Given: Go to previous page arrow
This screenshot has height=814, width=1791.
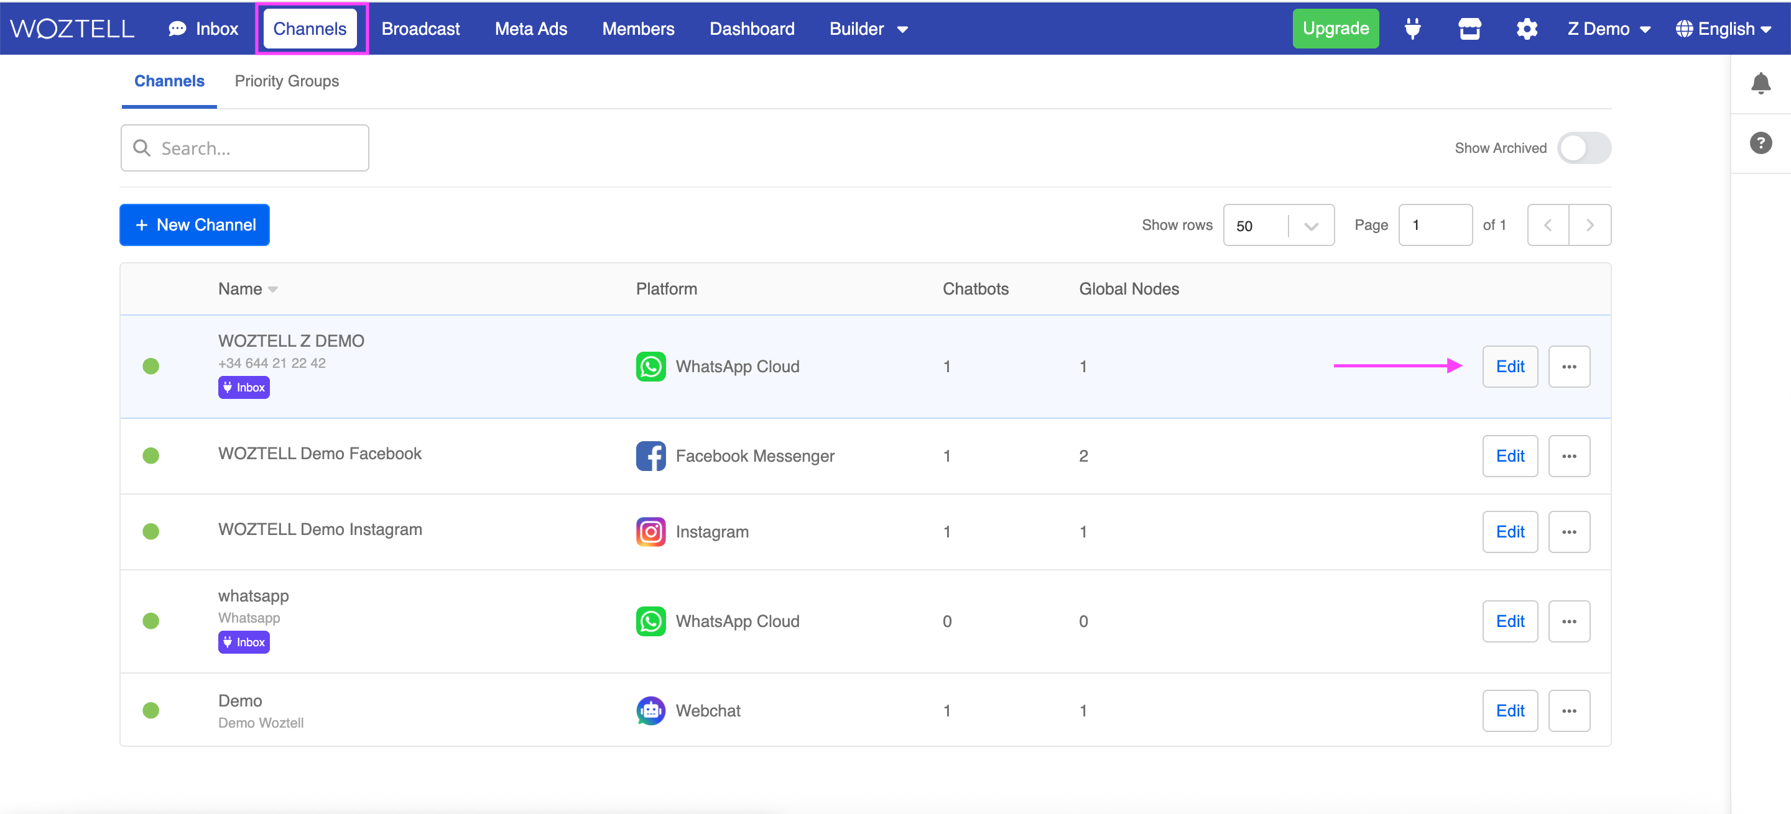Looking at the screenshot, I should 1548,225.
